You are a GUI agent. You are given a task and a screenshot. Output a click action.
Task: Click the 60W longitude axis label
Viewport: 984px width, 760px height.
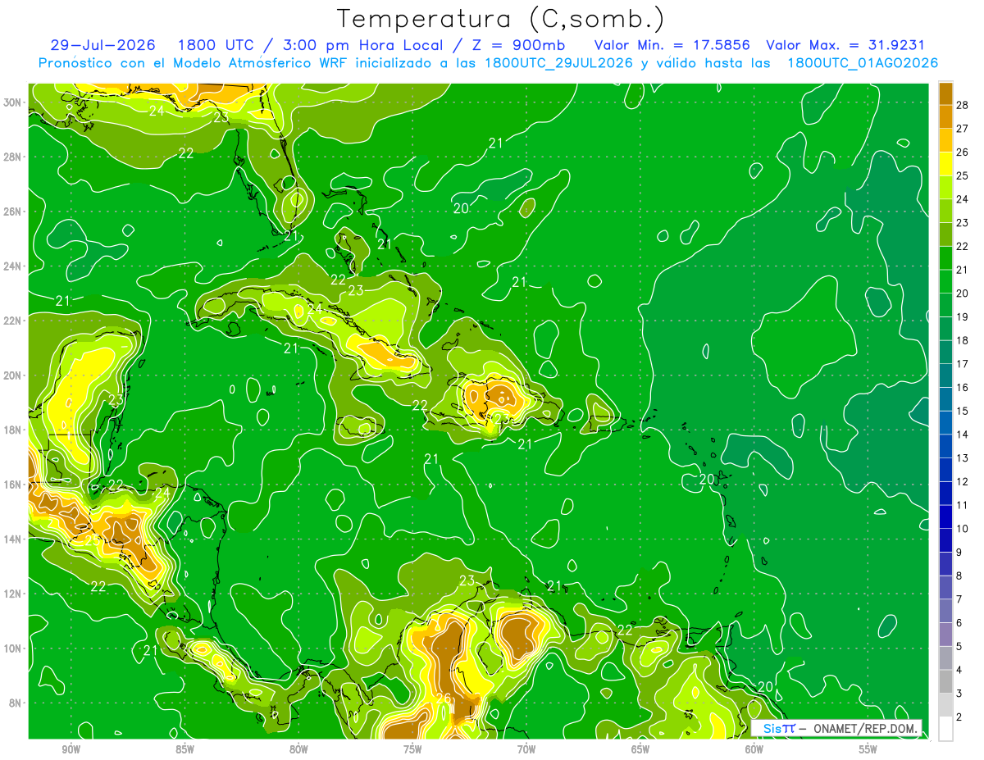754,749
